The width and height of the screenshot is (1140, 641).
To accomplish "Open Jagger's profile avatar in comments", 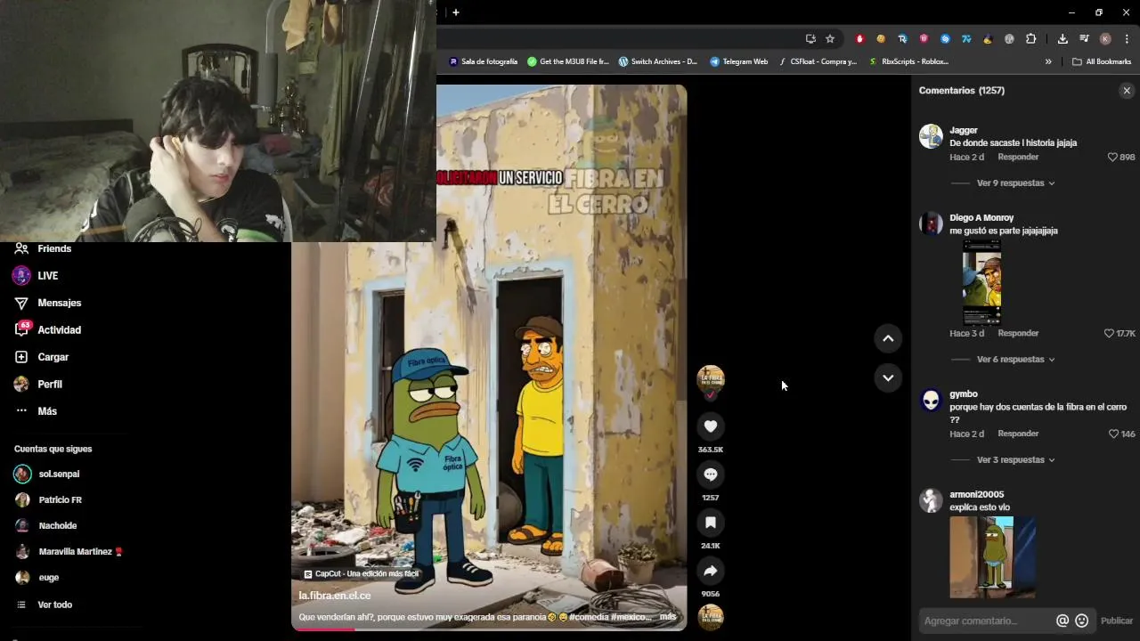I will coord(931,136).
